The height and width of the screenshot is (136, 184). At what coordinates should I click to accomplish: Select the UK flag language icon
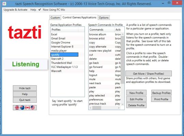[17, 108]
